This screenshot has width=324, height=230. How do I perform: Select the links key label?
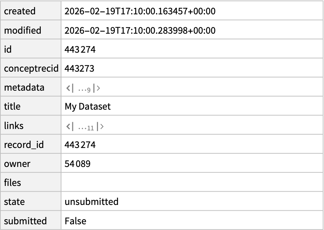coord(14,126)
